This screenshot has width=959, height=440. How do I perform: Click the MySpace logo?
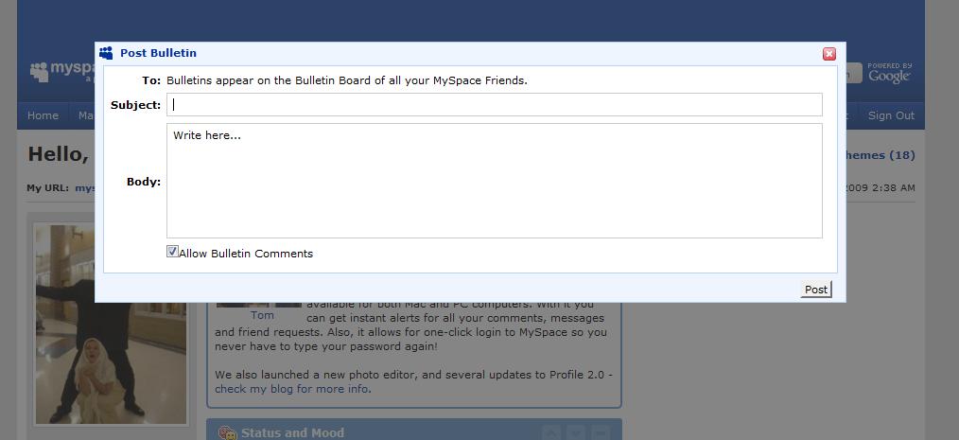62,72
